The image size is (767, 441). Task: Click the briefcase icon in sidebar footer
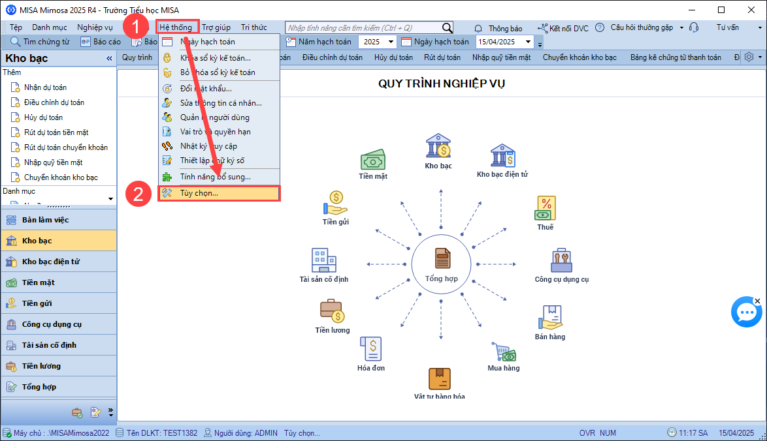pyautogui.click(x=77, y=413)
